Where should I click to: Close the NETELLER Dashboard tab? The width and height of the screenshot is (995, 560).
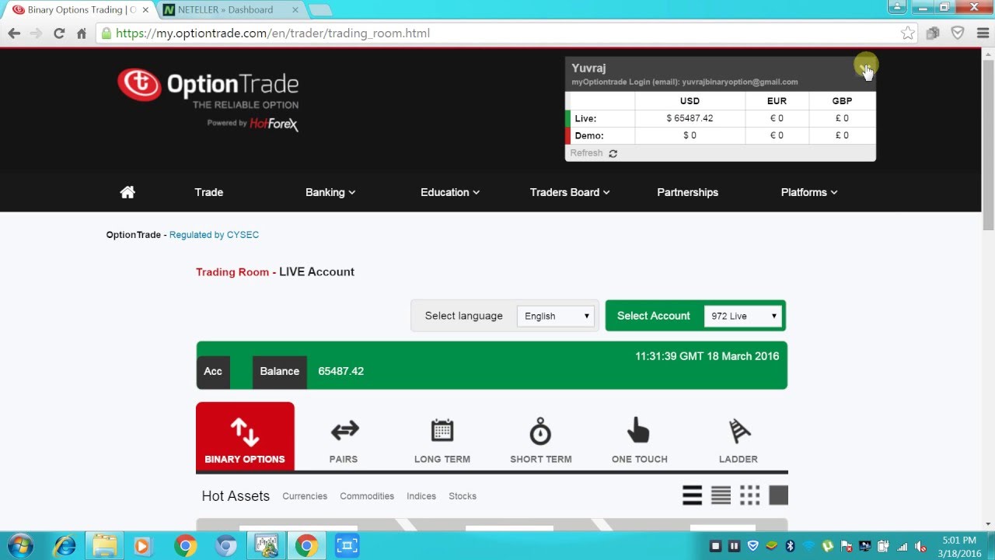coord(295,10)
